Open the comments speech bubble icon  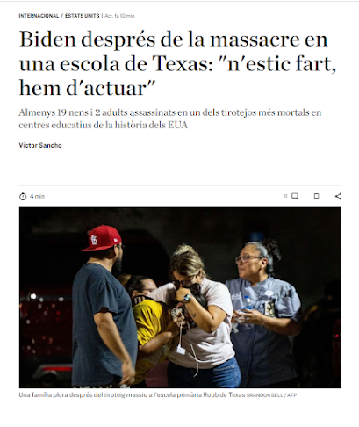point(295,196)
